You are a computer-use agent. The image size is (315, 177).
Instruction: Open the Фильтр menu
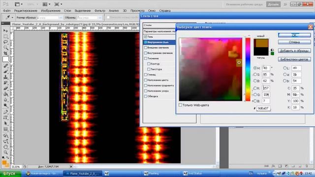pos(99,10)
